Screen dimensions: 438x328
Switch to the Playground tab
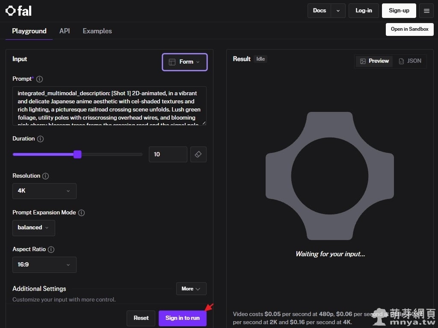pyautogui.click(x=29, y=31)
